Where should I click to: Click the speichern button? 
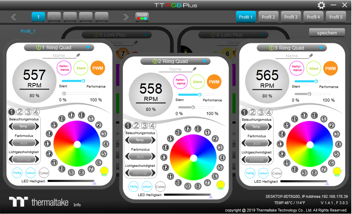tap(327, 33)
